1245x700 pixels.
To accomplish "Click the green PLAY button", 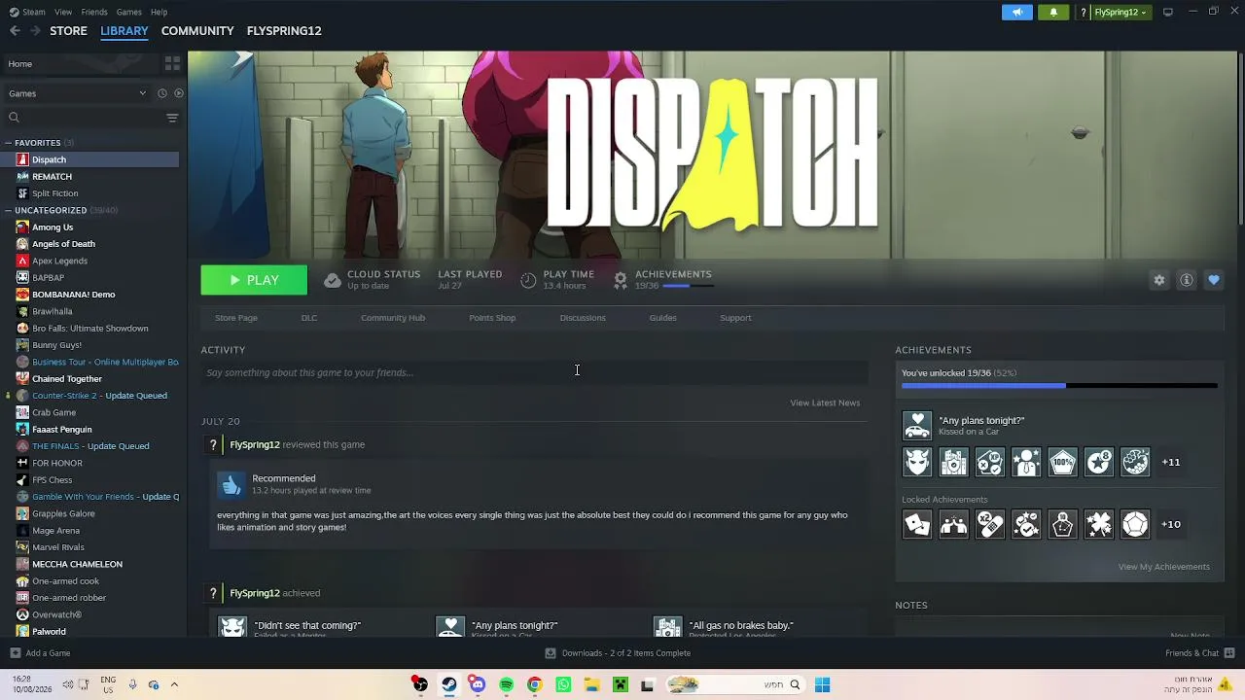I will coord(254,280).
